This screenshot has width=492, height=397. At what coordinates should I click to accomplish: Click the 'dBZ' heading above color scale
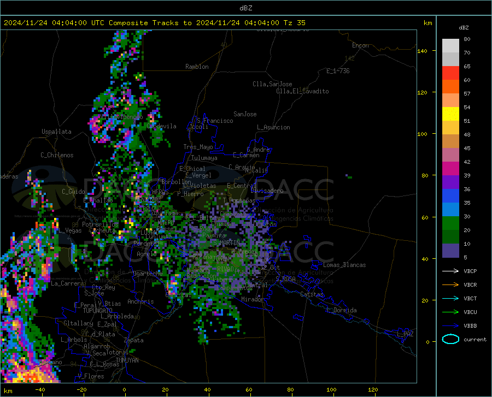(464, 27)
